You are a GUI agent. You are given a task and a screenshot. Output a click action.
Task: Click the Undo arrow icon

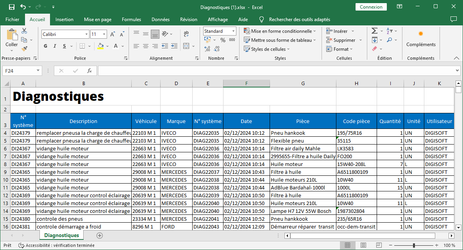pyautogui.click(x=23, y=7)
